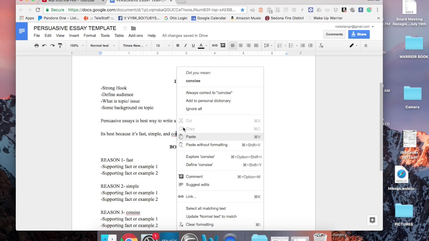This screenshot has height=241, width=429.
Task: Click the Explore button at bottom right
Action: click(x=372, y=220)
